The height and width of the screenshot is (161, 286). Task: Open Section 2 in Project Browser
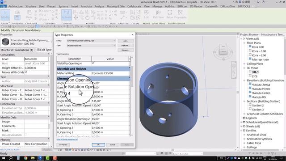258,106
